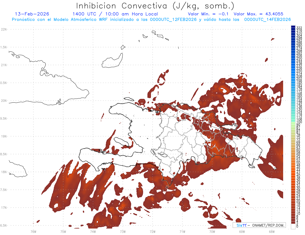
Task: Click the '20' colorbar value label
Action: [x=298, y=201]
